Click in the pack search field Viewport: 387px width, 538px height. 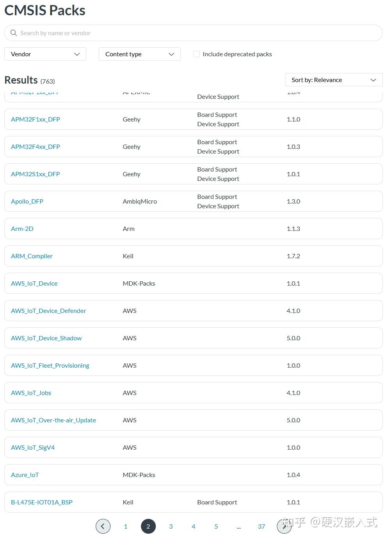(x=195, y=33)
